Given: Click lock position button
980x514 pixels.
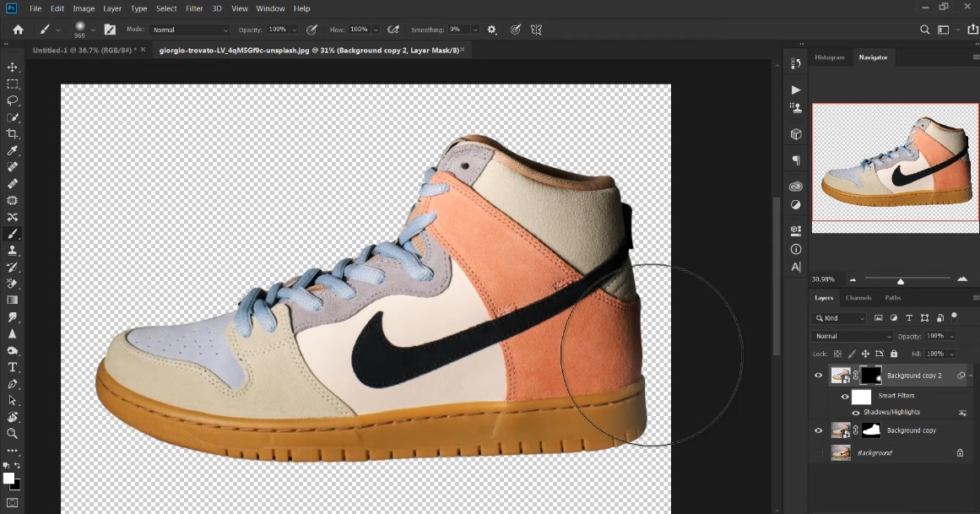Looking at the screenshot, I should click(866, 354).
